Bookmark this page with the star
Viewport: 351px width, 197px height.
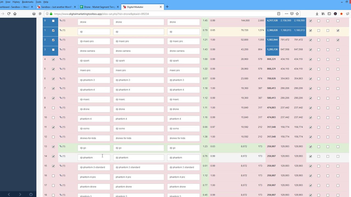[x=297, y=14]
